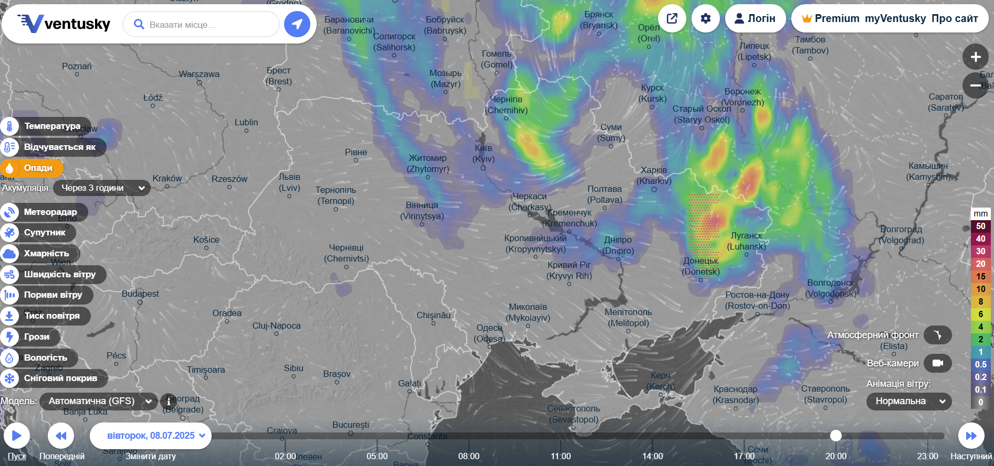Switch to the Satellite (Супутник) layer
The width and height of the screenshot is (994, 466).
[x=44, y=232]
